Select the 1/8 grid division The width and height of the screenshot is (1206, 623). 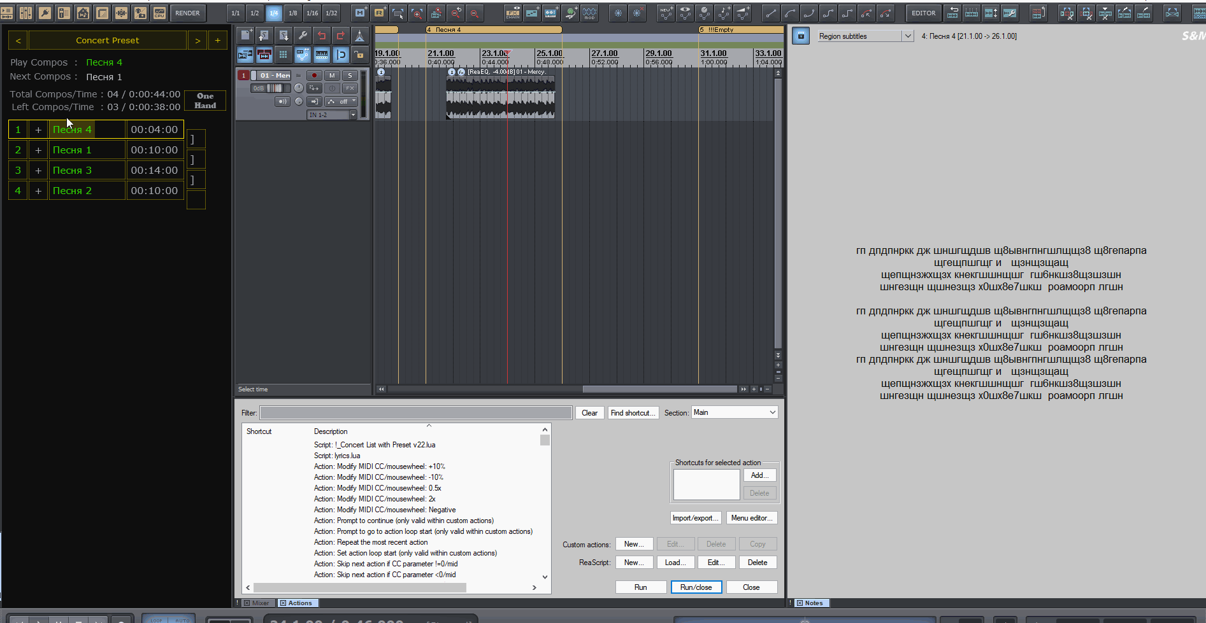point(293,13)
